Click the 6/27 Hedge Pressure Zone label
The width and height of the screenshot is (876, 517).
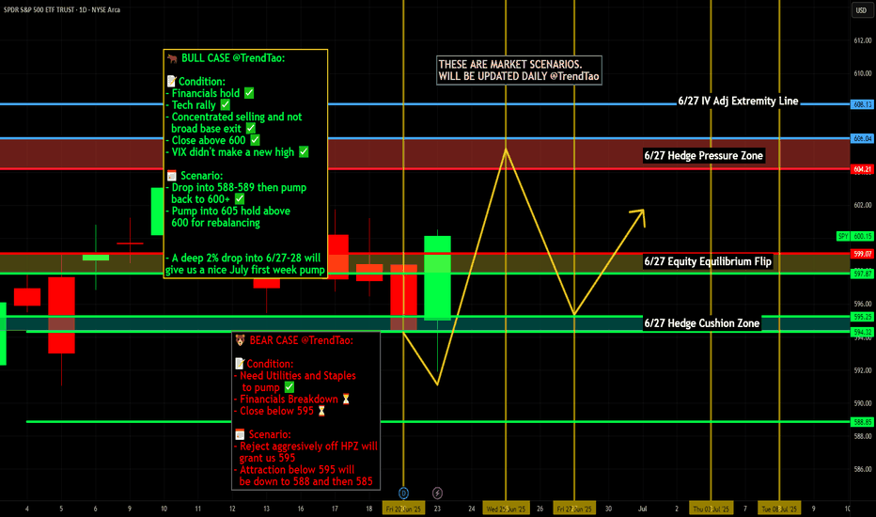point(703,156)
